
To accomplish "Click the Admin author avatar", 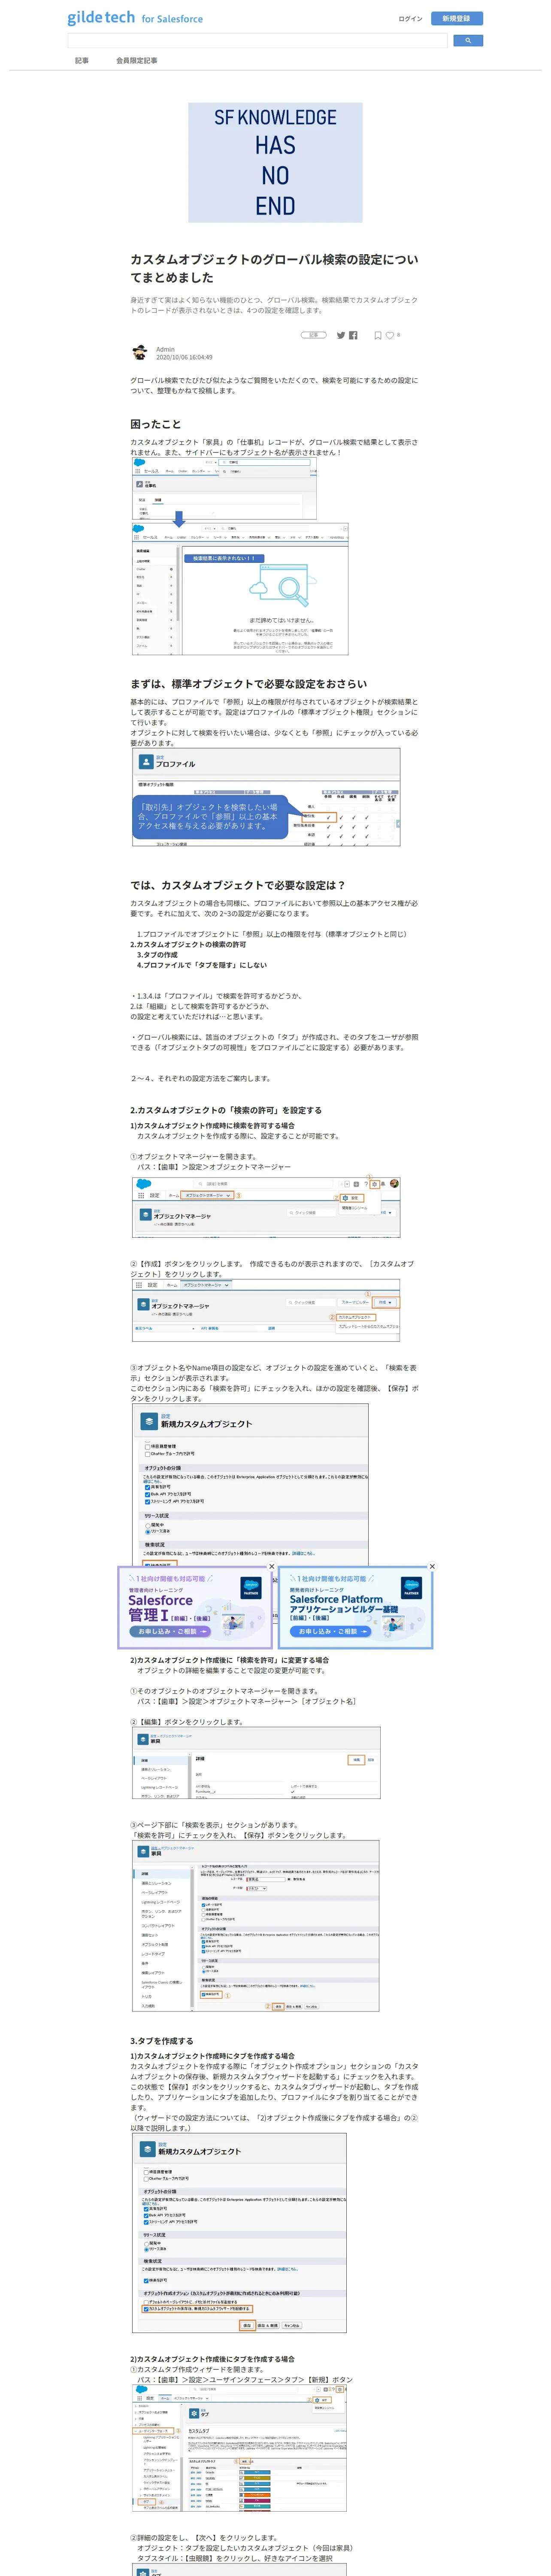I will [x=140, y=353].
